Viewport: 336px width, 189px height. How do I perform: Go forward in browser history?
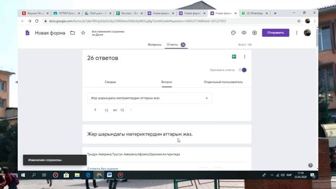[x=29, y=21]
